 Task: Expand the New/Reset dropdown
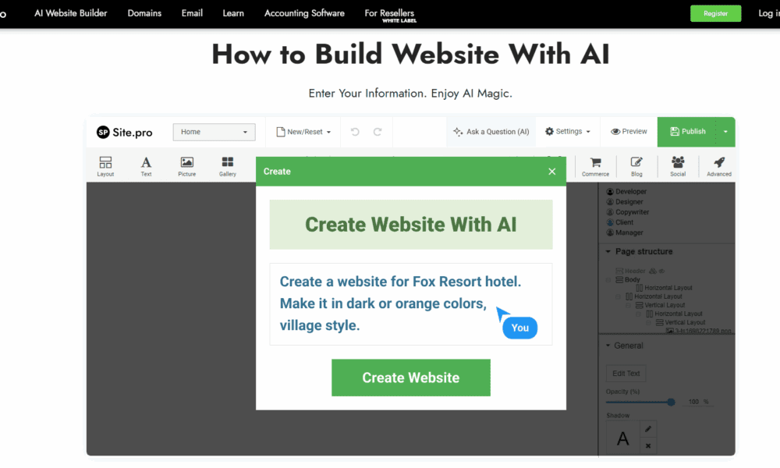tap(304, 132)
